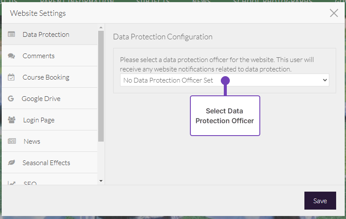
Task: Switch to the Comments settings tab
Action: pyautogui.click(x=39, y=56)
